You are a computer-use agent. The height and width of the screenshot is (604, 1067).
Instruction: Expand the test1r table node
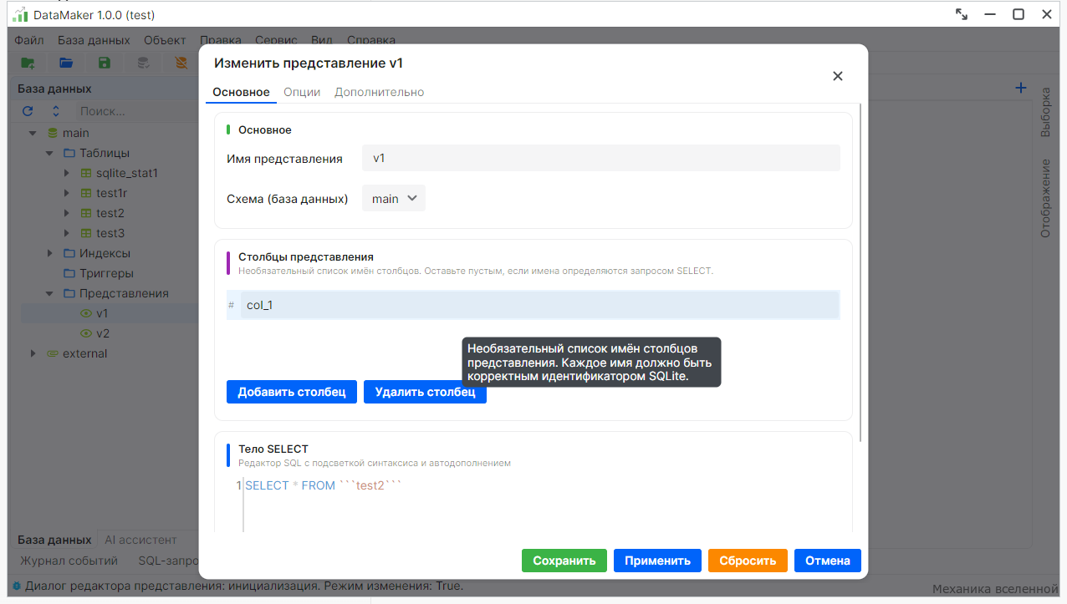(x=67, y=193)
